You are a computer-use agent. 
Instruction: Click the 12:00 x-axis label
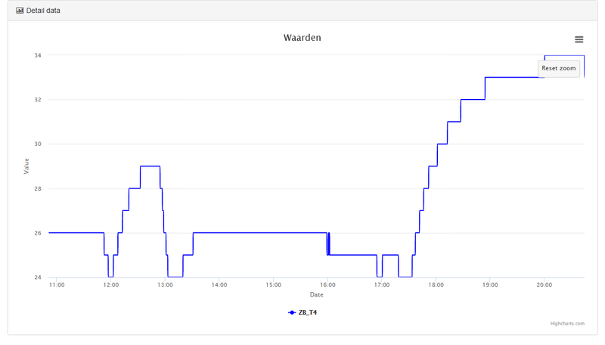(x=111, y=285)
